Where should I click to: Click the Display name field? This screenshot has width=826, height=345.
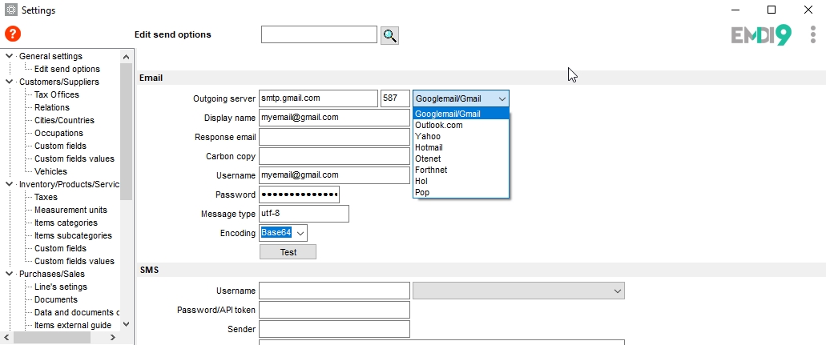(335, 118)
